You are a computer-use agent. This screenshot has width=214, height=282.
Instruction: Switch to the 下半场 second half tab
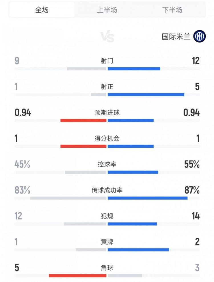pyautogui.click(x=172, y=10)
